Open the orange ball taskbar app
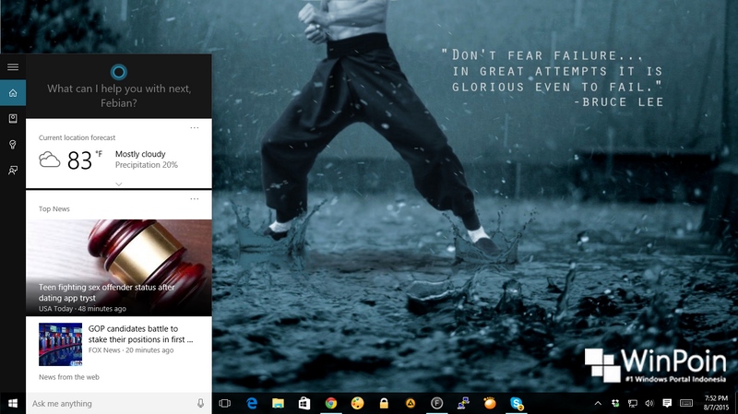The height and width of the screenshot is (414, 738). click(x=490, y=403)
